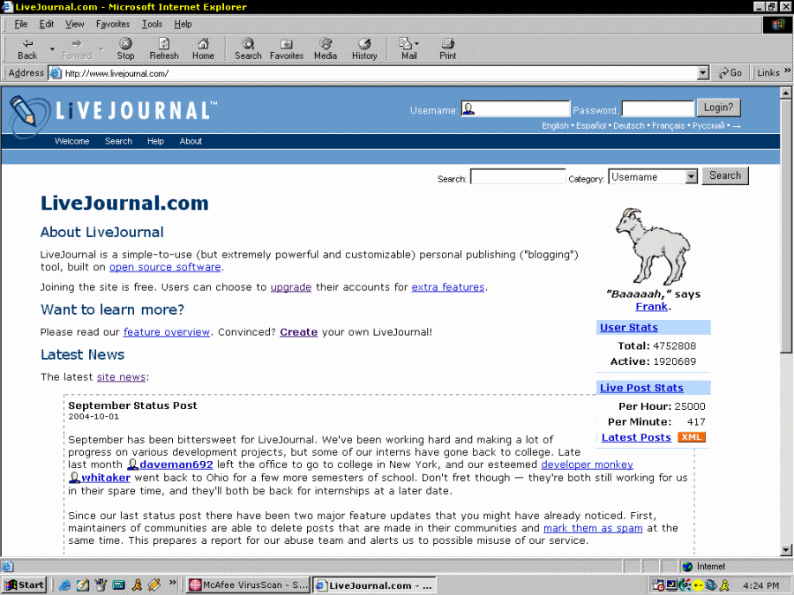Image resolution: width=794 pixels, height=595 pixels.
Task: Click the Create your own LiveJournal link
Action: tap(299, 332)
